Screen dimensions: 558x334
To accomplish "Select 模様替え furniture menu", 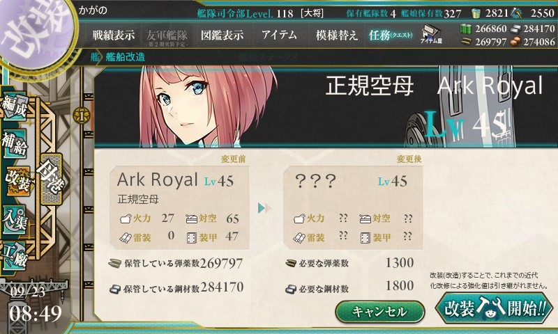I will (336, 35).
